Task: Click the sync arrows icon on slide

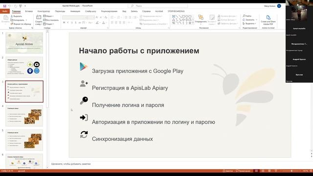Action: 84,134
